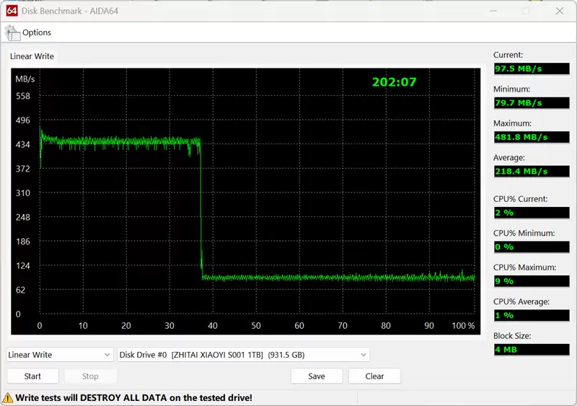Click the CPU% Minimum value 0 %

click(x=532, y=247)
